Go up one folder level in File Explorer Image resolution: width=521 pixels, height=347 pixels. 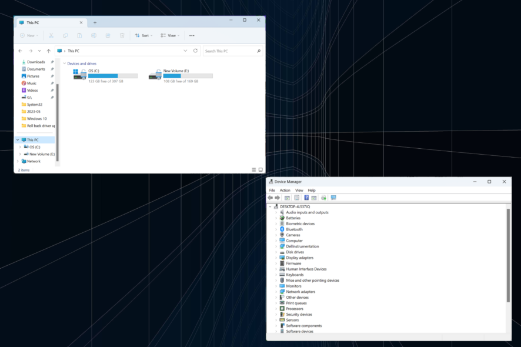coord(49,51)
